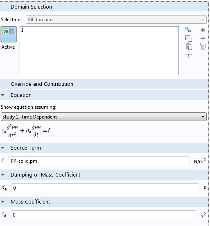The image size is (210, 226).
Task: Click the damping coefficient d_a field
Action: pyautogui.click(x=105, y=188)
